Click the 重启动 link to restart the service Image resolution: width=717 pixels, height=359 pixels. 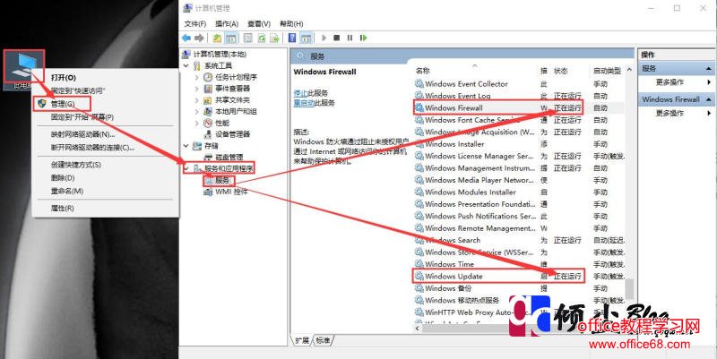coord(304,103)
